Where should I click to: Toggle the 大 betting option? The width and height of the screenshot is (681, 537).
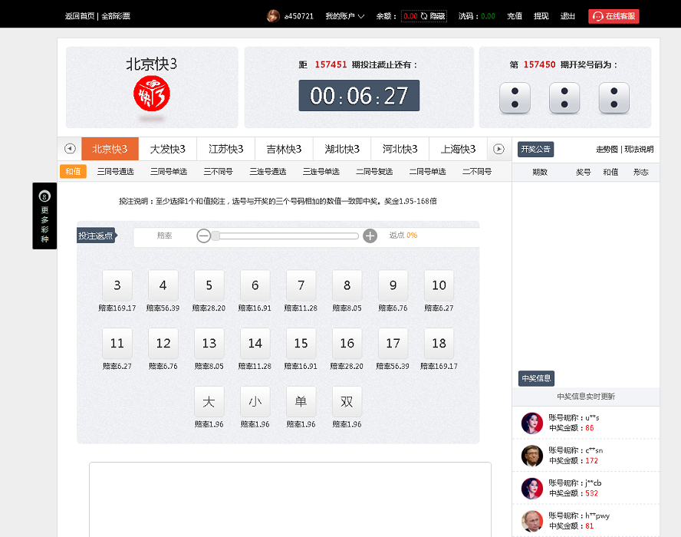click(209, 400)
